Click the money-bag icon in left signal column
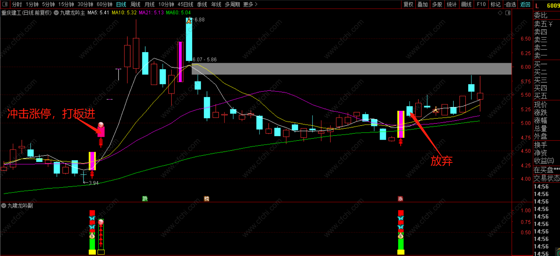The image size is (560, 256). click(92, 236)
